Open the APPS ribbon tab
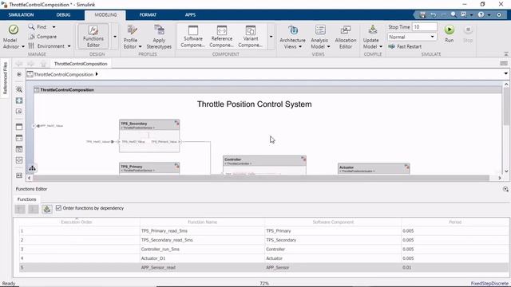The width and height of the screenshot is (511, 287). click(190, 14)
